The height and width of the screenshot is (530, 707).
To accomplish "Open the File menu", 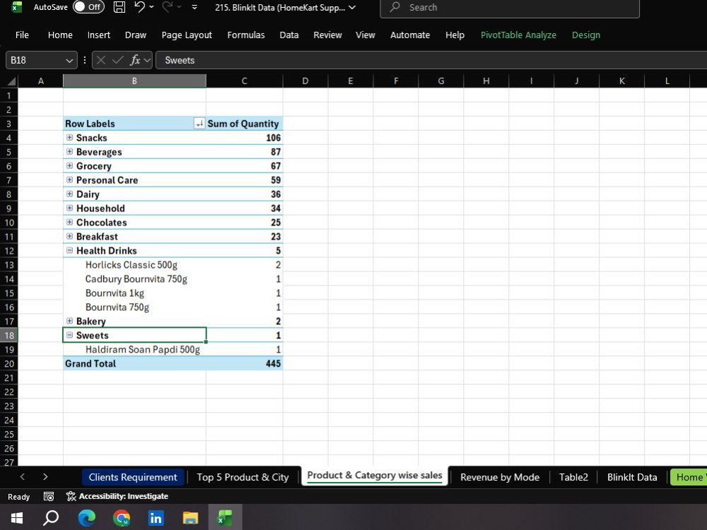I will click(x=22, y=35).
